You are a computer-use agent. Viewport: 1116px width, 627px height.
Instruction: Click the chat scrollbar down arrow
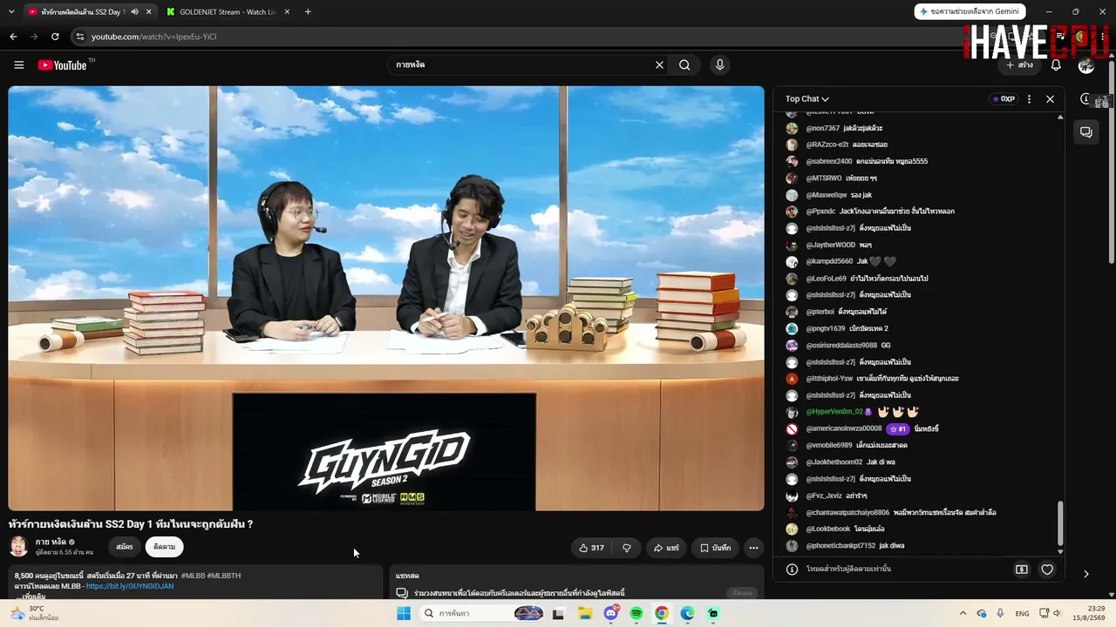pos(1060,551)
